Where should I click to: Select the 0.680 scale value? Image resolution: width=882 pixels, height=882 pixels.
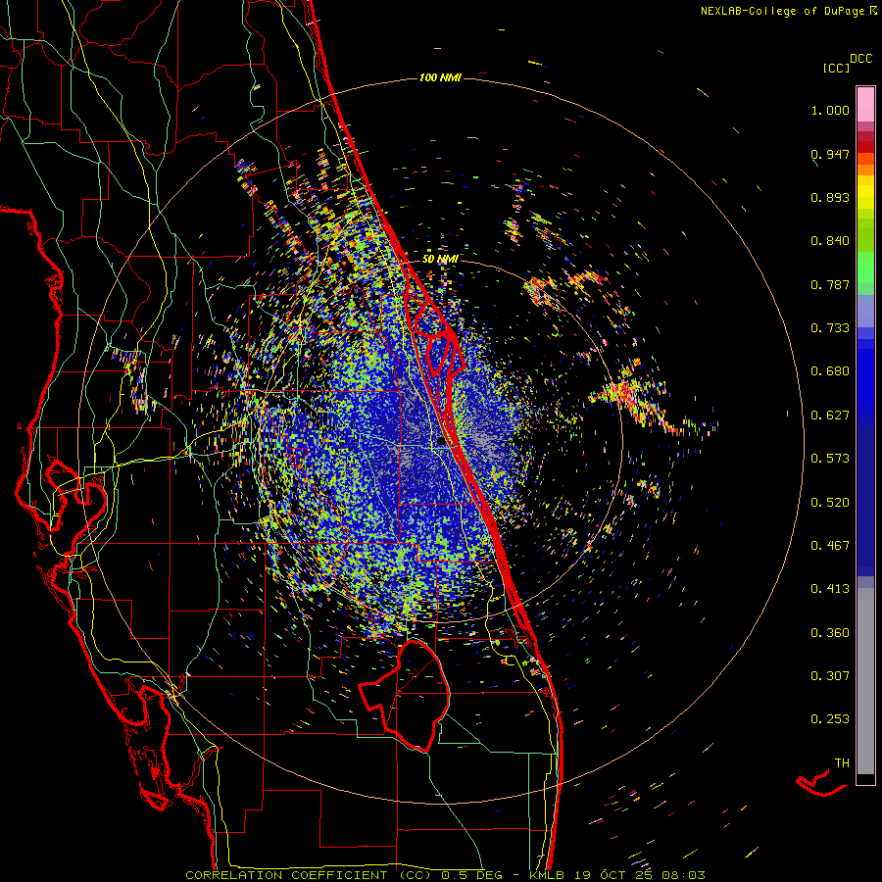(830, 371)
